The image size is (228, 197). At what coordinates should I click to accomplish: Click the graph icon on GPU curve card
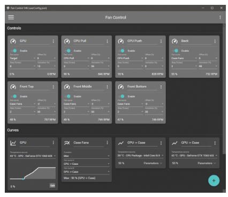click(13, 143)
